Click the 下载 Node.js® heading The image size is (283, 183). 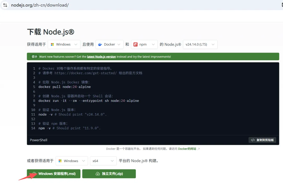click(51, 32)
